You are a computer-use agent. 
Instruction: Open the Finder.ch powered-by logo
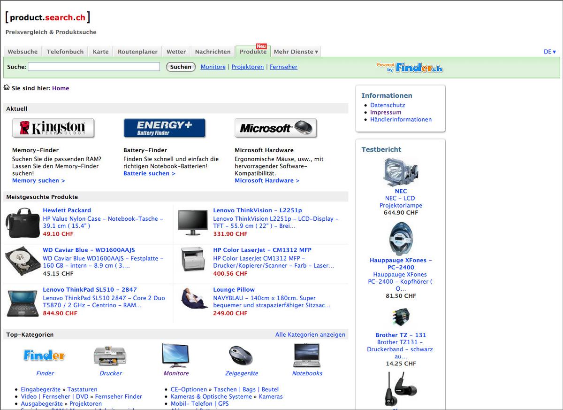click(410, 68)
